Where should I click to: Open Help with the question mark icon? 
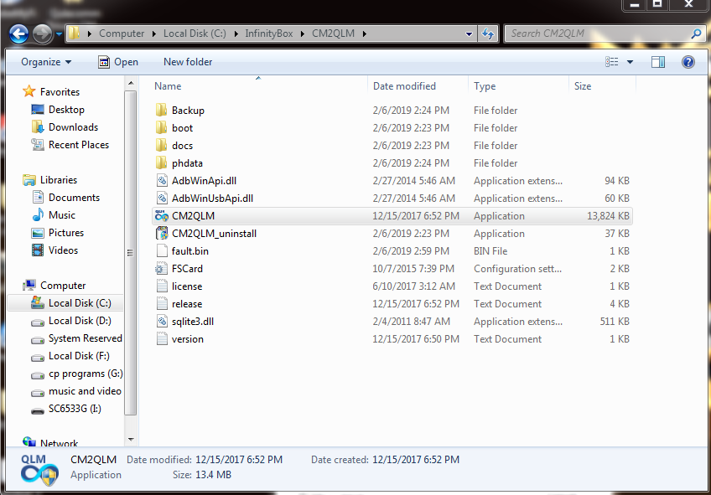tap(688, 62)
